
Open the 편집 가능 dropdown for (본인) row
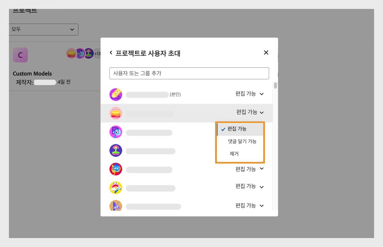250,94
